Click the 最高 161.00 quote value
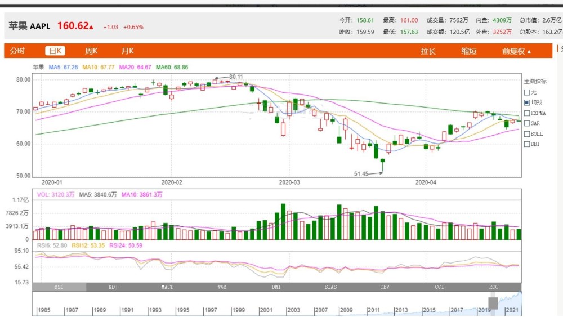The image size is (563, 317). click(400, 20)
